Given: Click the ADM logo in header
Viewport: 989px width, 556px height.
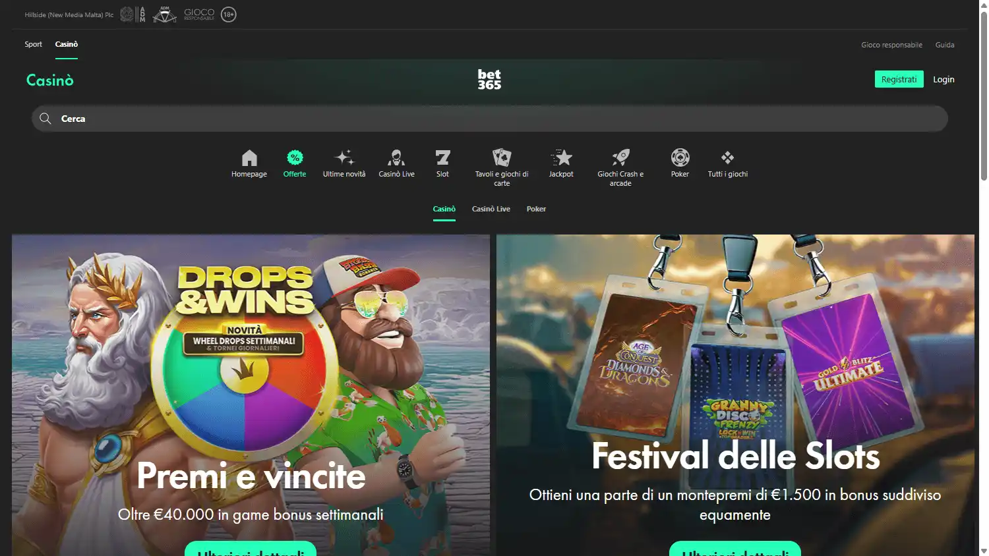Looking at the screenshot, I should [165, 14].
